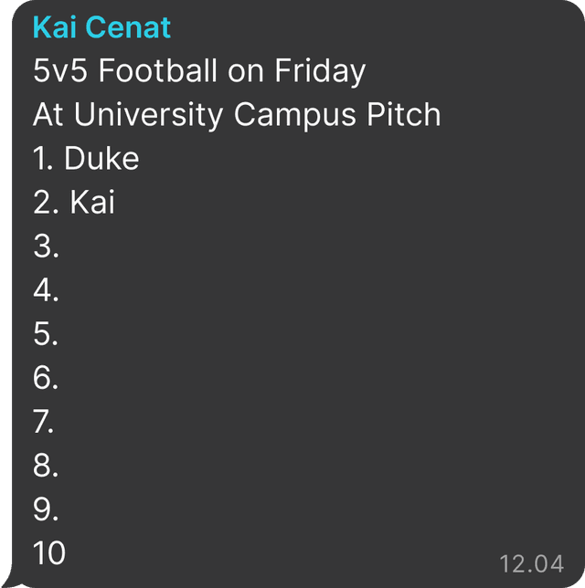Viewport: 585px width, 588px height.
Task: Click the '5v5 Football on Friday' line
Action: [199, 71]
